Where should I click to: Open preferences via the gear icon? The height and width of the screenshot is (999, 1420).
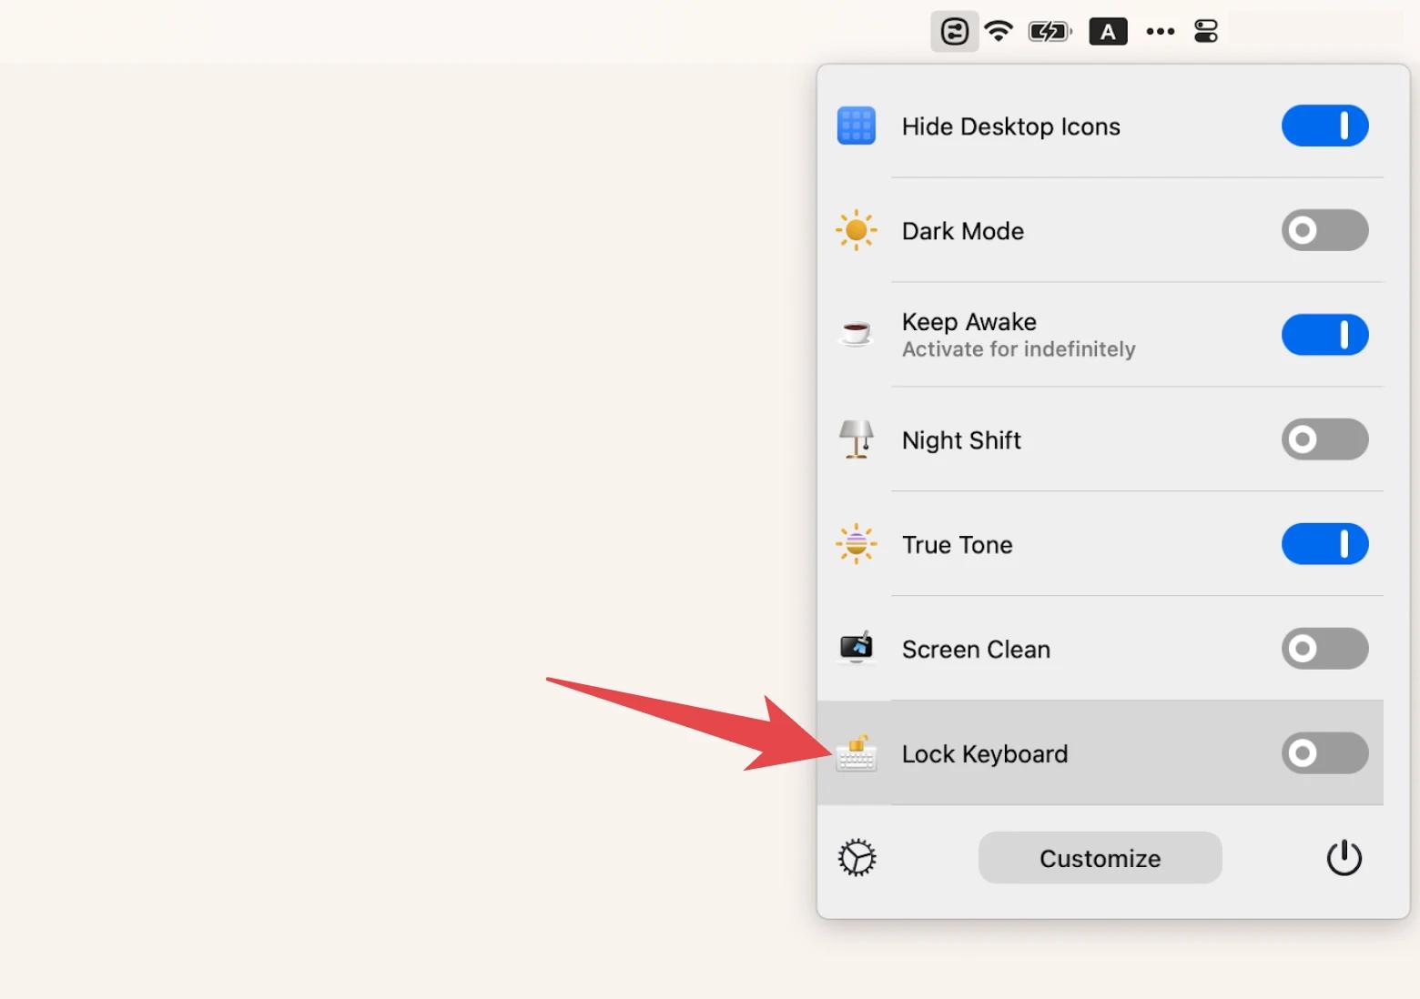point(857,858)
